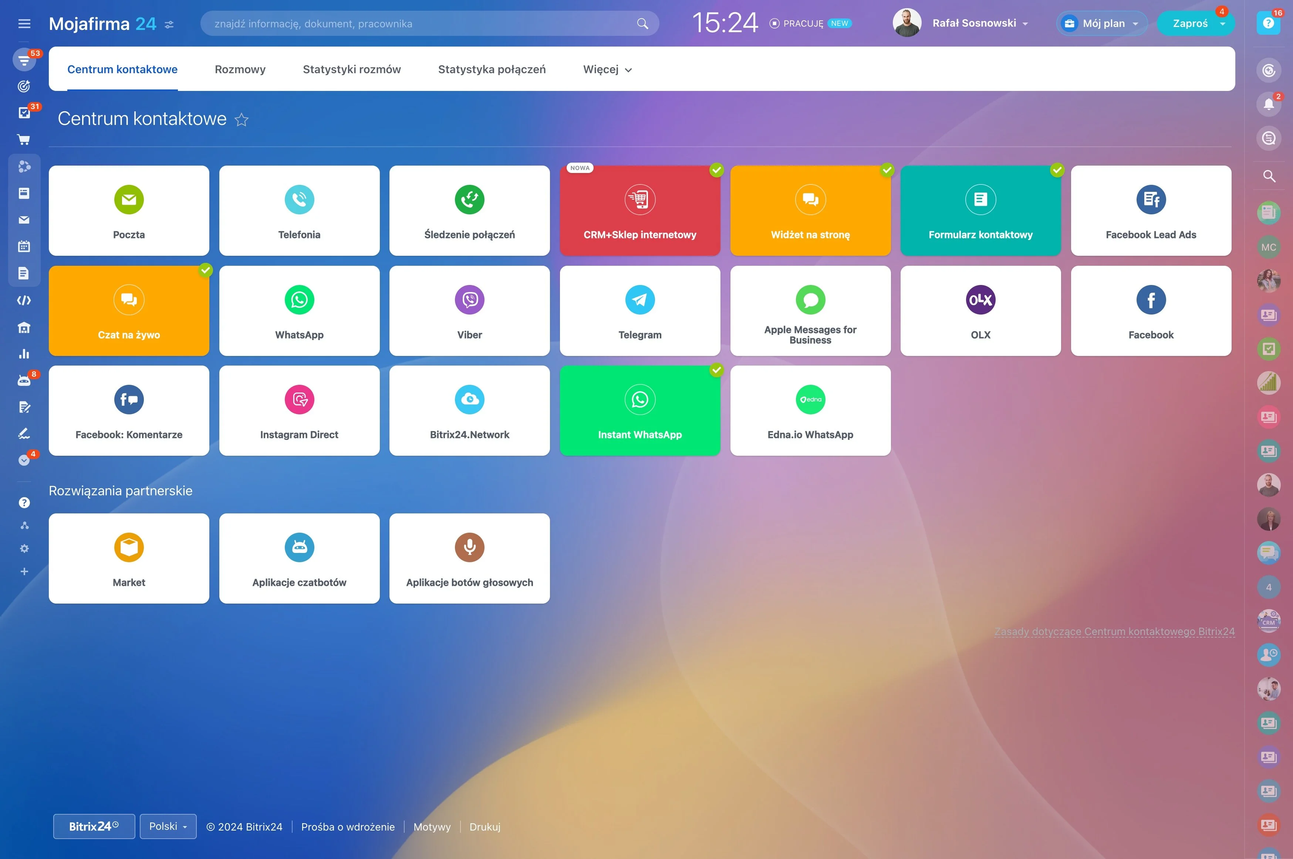
Task: Click the Zaproś invite button
Action: click(x=1189, y=24)
